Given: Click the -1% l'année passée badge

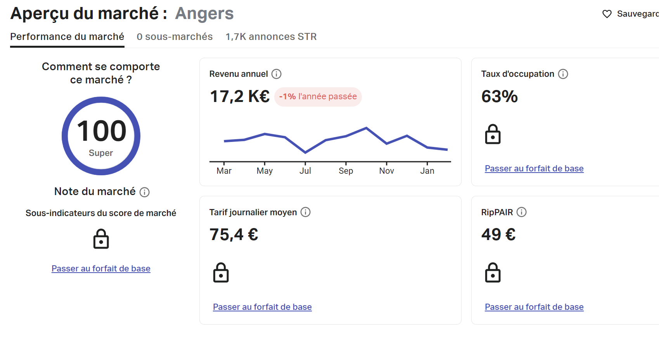Looking at the screenshot, I should (x=318, y=97).
